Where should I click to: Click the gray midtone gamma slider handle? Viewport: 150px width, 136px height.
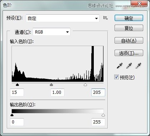51,85
